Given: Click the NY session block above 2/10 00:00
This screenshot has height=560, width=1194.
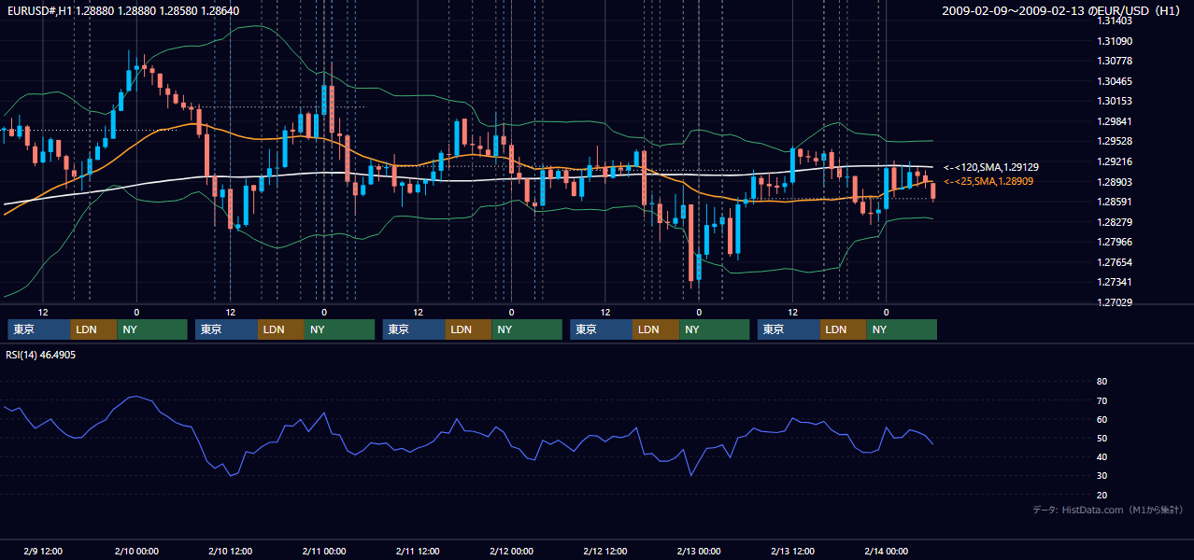Looking at the screenshot, I should pos(152,329).
